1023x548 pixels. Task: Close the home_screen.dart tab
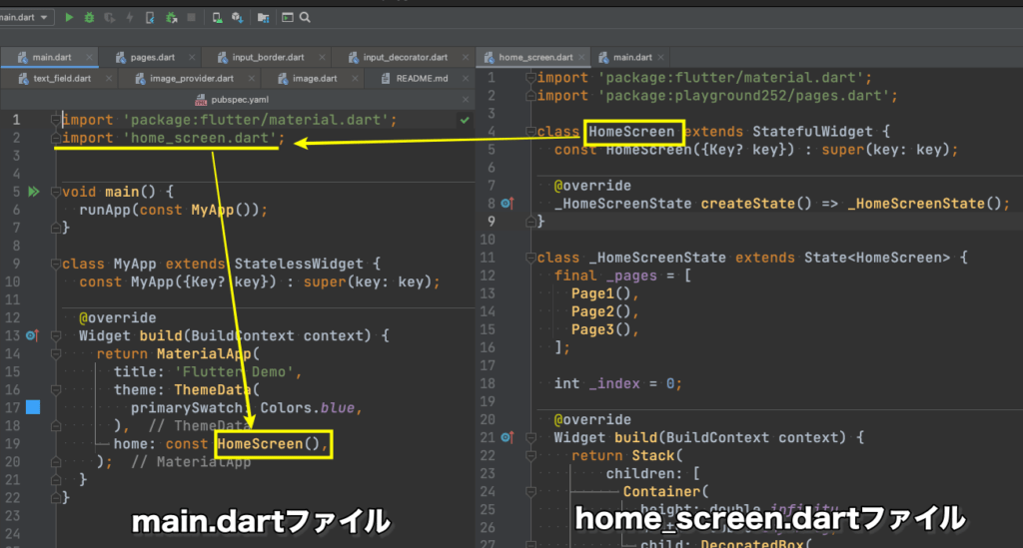[582, 57]
